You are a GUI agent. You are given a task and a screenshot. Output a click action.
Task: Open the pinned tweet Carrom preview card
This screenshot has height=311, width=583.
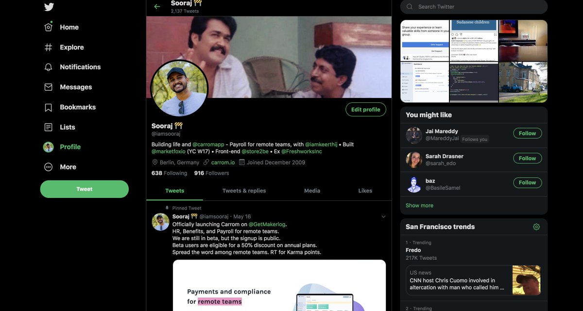pos(279,285)
